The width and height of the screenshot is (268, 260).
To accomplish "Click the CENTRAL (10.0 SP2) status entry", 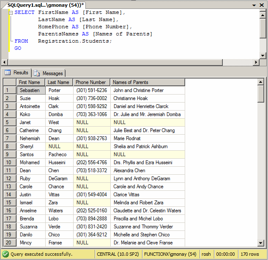I will pyautogui.click(x=118, y=254).
